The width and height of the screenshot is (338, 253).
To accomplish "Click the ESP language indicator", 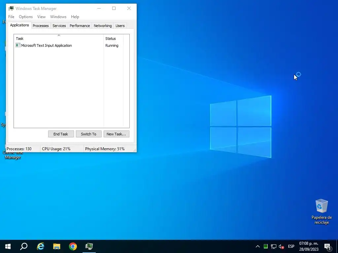I will coord(291,246).
